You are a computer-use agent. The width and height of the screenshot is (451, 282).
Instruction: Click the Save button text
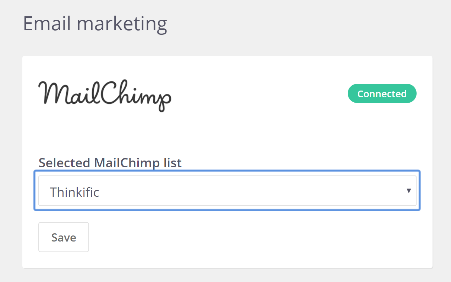point(64,237)
